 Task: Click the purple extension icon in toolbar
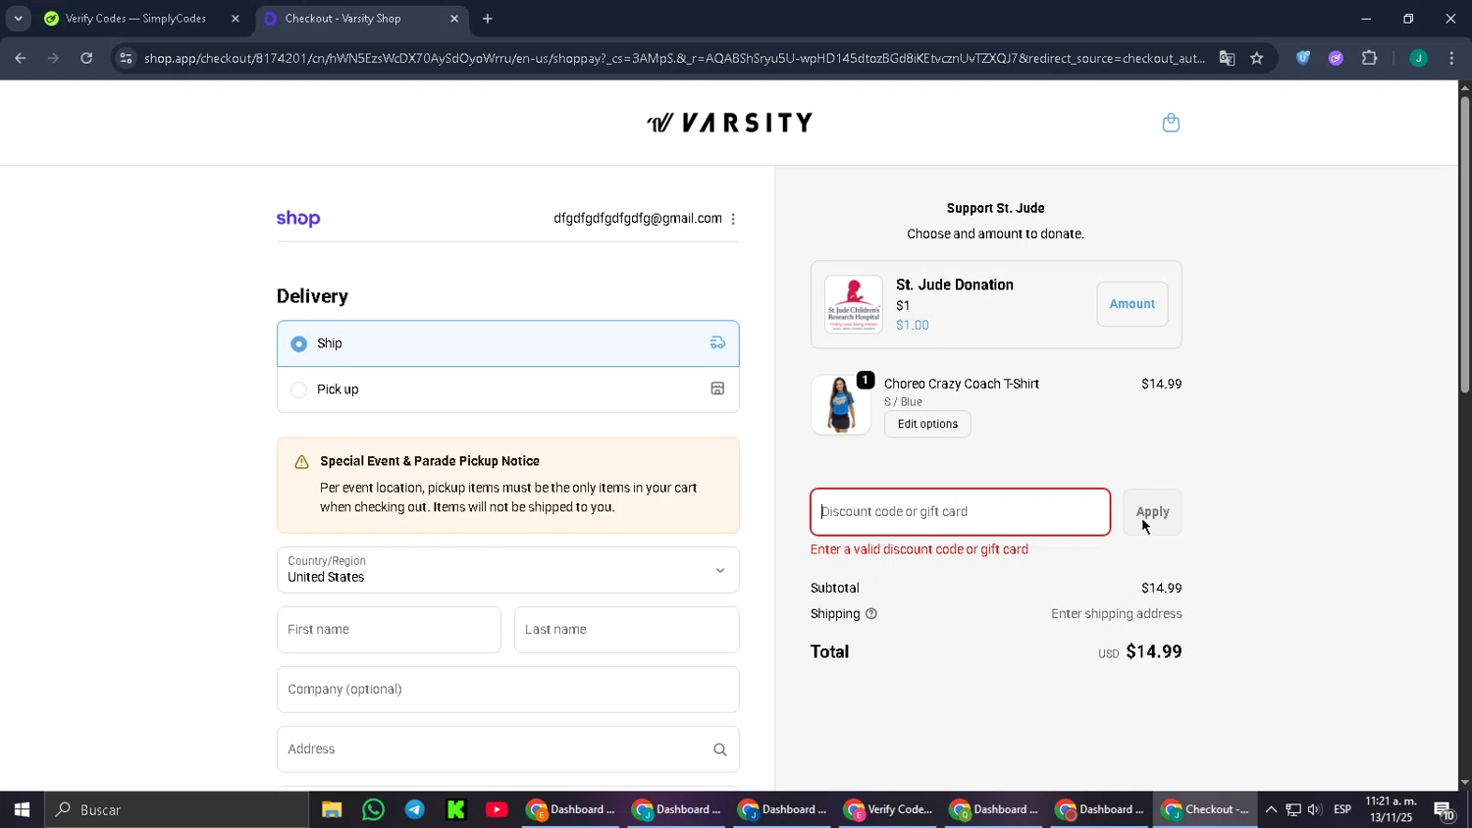click(1336, 59)
